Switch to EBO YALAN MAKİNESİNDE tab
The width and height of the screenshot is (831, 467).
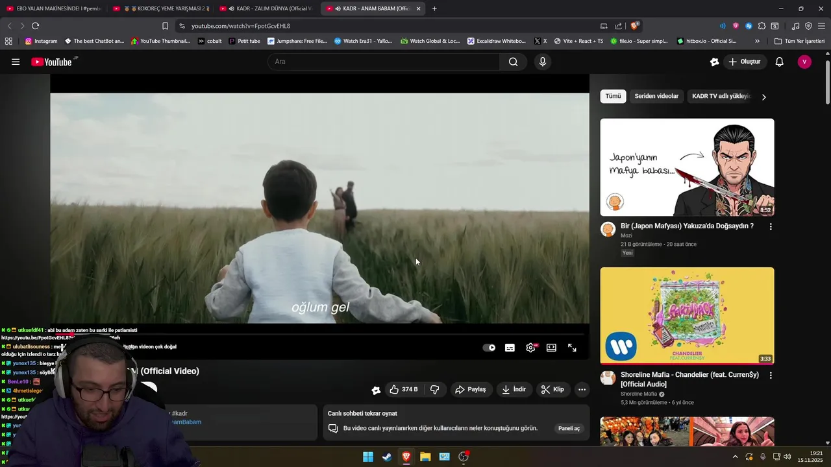point(53,8)
